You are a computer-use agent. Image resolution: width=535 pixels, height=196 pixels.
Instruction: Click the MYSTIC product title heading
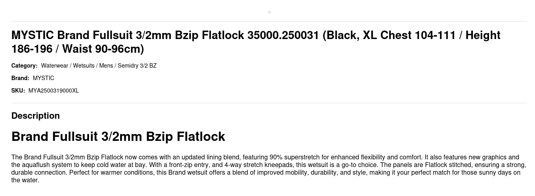point(255,42)
